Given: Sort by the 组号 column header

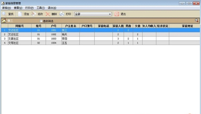Looking at the screenshot, I should (39, 26).
